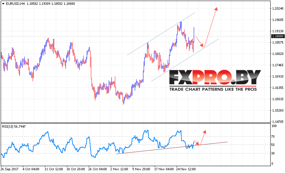This screenshot has width=285, height=173.
Task: Click the open price value 1.18582
Action: 32,4
